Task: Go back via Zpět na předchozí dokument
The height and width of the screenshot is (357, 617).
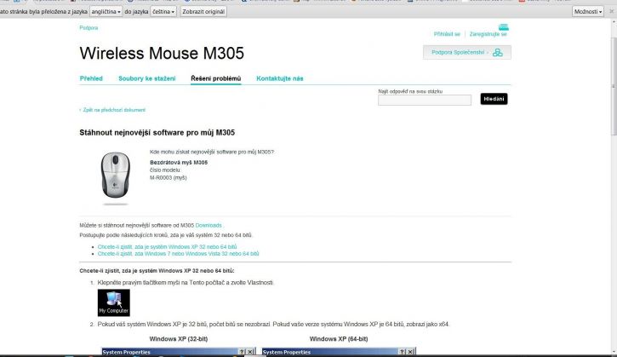Action: point(112,110)
